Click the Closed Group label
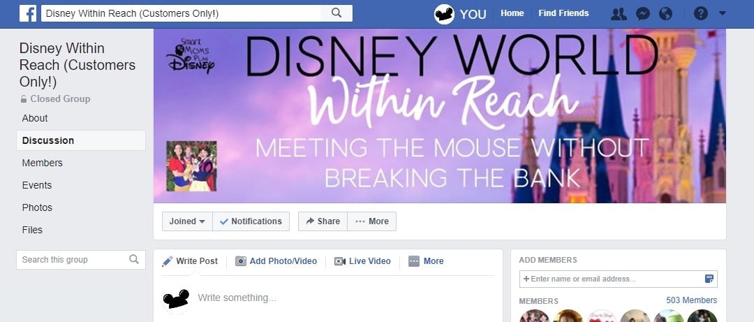The width and height of the screenshot is (754, 322). click(55, 99)
